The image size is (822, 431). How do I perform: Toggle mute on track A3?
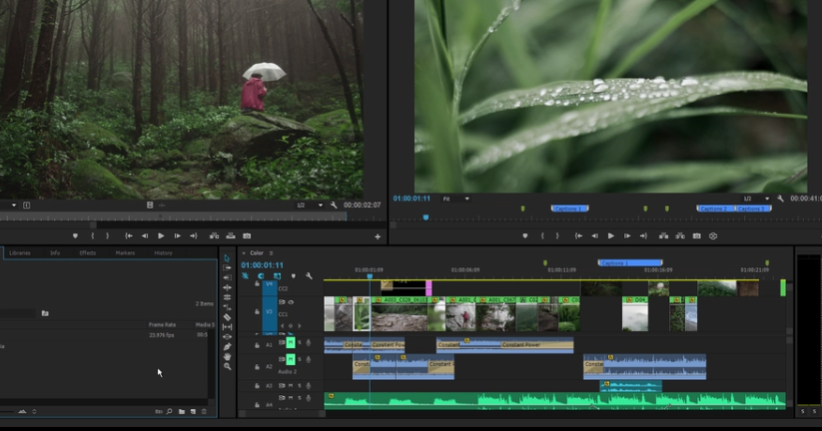(291, 386)
